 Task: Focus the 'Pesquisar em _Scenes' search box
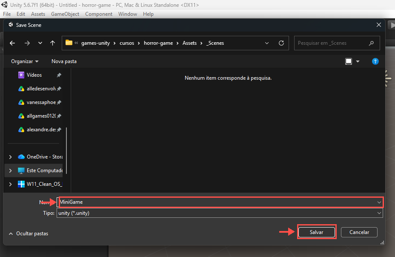337,43
